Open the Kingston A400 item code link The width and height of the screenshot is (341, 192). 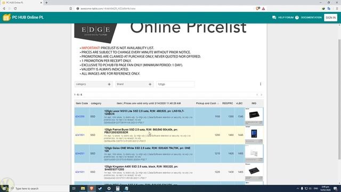tap(80, 172)
